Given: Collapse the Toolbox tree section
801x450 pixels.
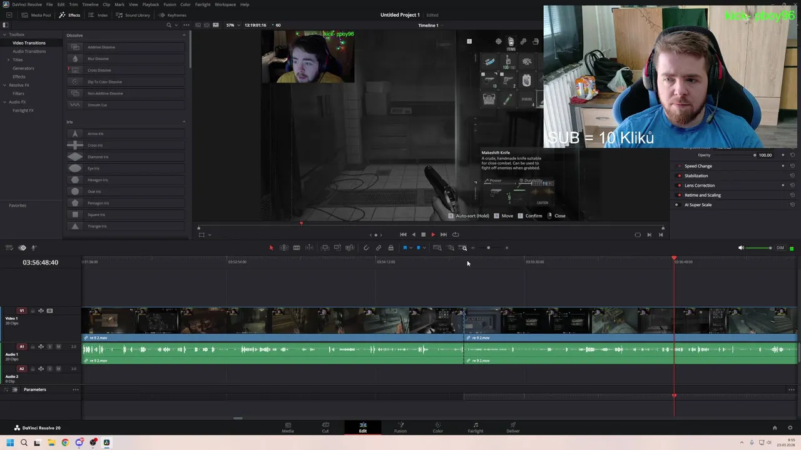Looking at the screenshot, I should [x=4, y=34].
